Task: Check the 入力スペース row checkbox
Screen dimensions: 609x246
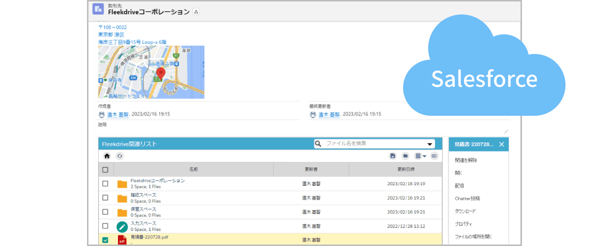Action: [x=105, y=226]
